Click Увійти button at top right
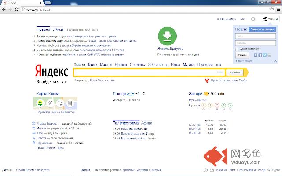The width and height of the screenshot is (282, 176). [x=271, y=18]
